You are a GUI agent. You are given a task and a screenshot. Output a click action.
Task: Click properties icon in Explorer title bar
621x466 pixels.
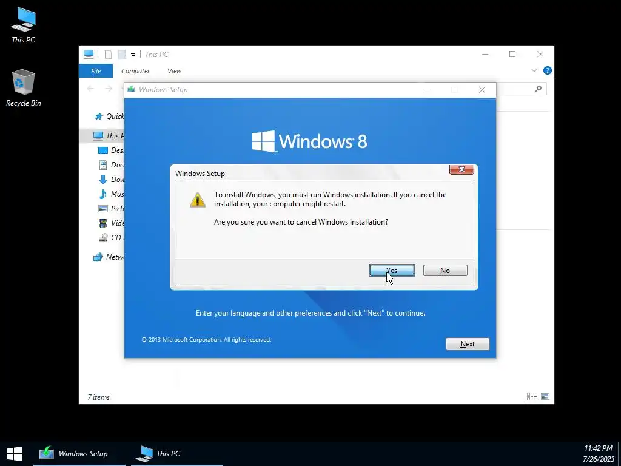point(108,55)
